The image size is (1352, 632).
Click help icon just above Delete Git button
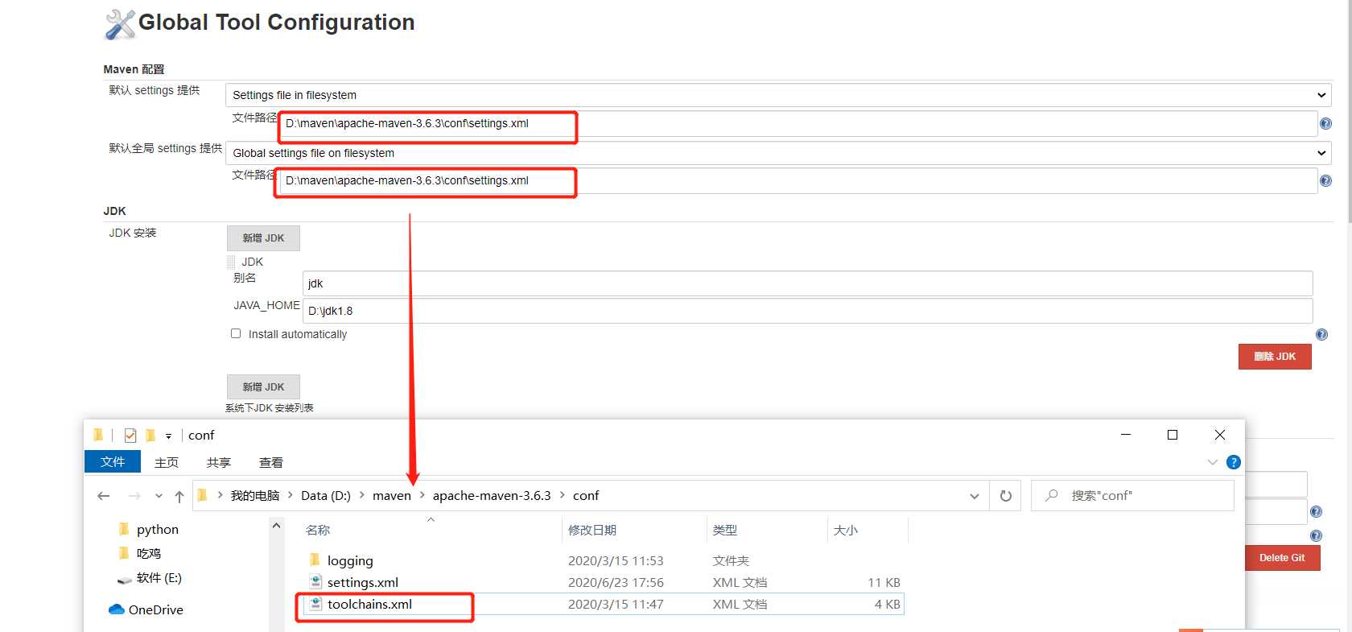point(1316,535)
